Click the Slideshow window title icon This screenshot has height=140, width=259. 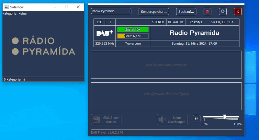click(6, 7)
